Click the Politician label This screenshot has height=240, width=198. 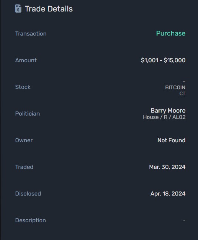coord(27,114)
